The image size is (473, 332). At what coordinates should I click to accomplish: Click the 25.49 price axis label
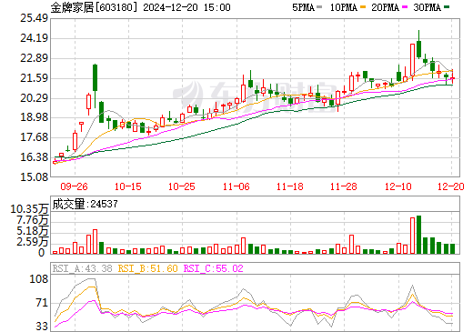coord(34,18)
